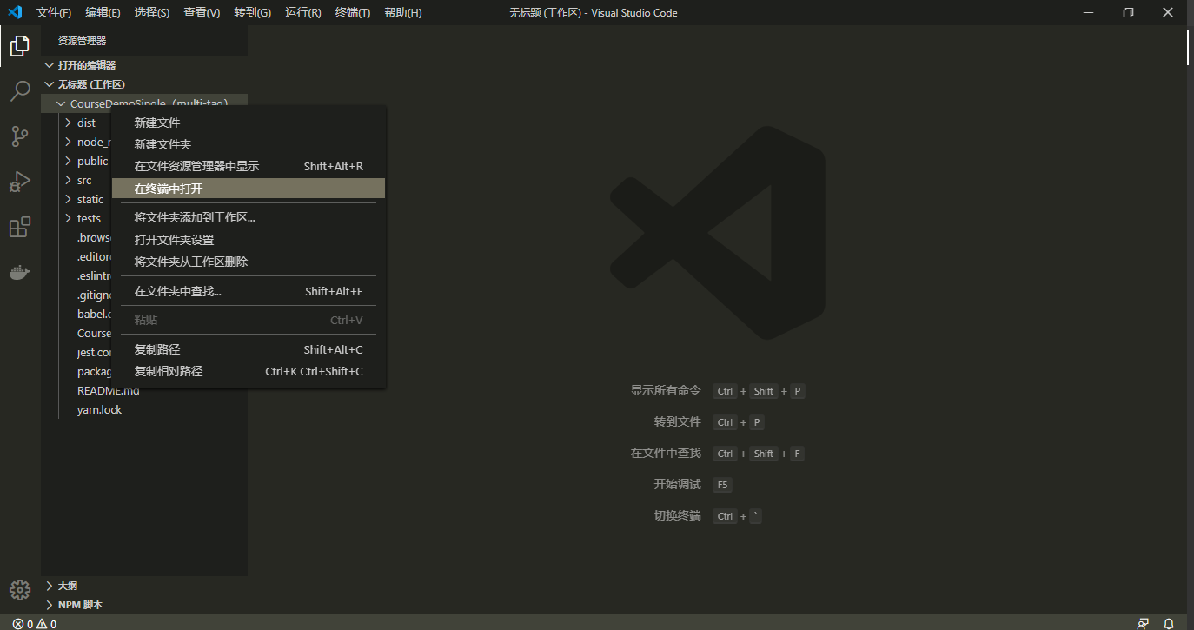Collapse the CourseDemoSingle folder chevron

[x=61, y=103]
